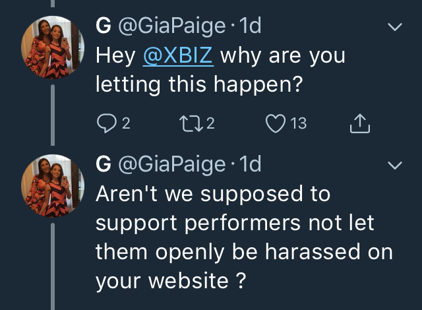Screen dimensions: 422x310
Task: Like the tweet with 13 likes
Action: (x=276, y=123)
